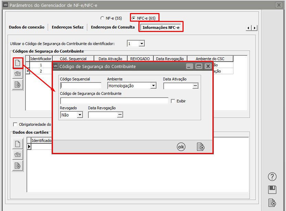
Task: Open the Endereços Sefaz tab
Action: (x=68, y=27)
